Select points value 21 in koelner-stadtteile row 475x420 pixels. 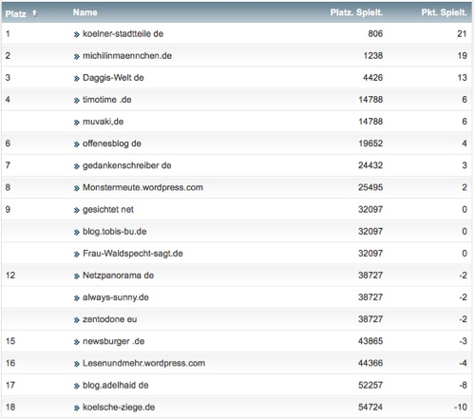click(462, 33)
